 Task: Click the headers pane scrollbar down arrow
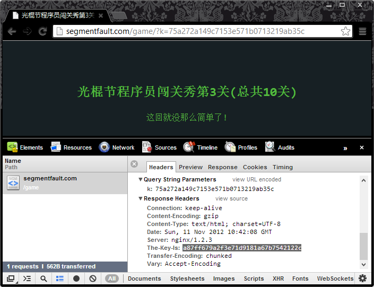(x=363, y=264)
